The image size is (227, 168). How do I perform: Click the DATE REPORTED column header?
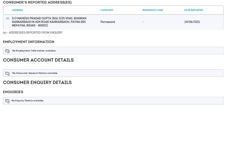pyautogui.click(x=194, y=10)
